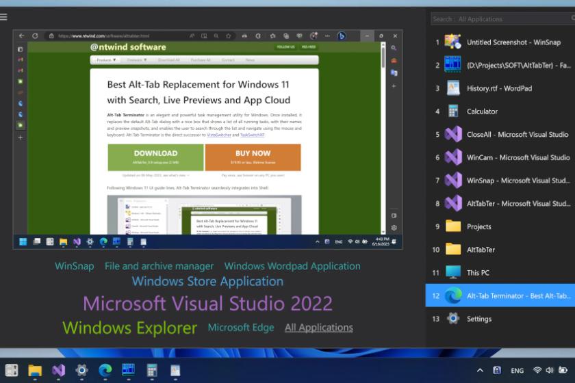
Task: Open WordPad from the taskbar
Action: tap(175, 371)
